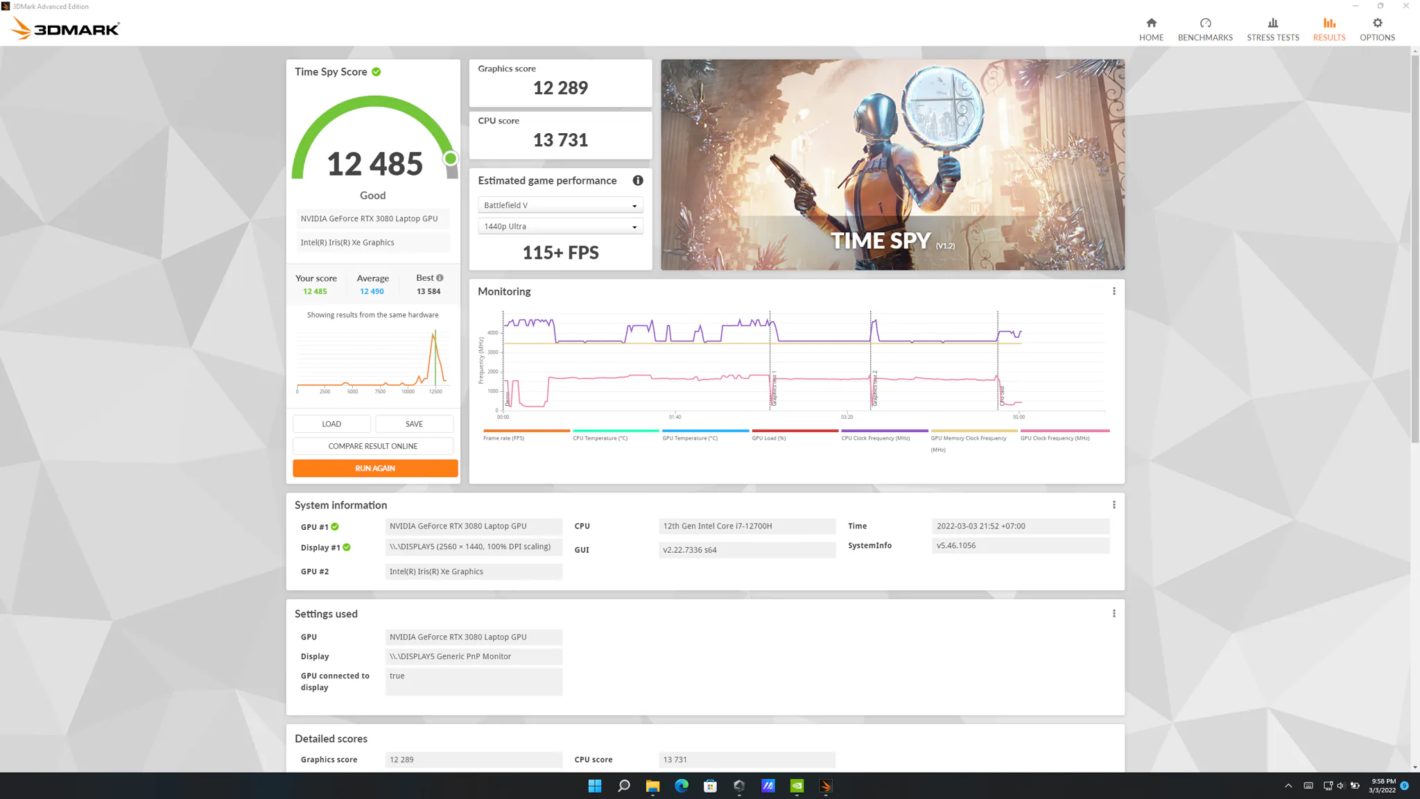
Task: Open File Explorer from taskbar
Action: coord(652,786)
